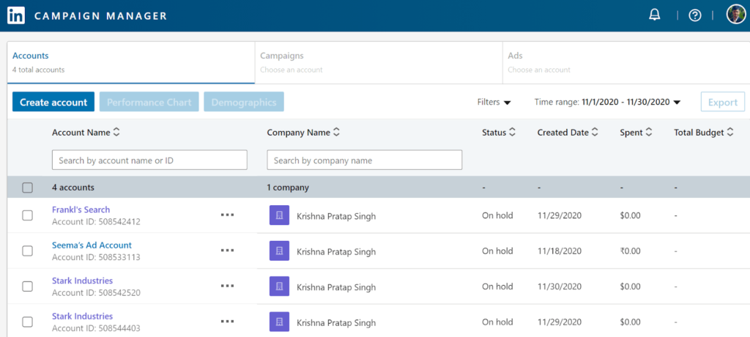The width and height of the screenshot is (750, 337).
Task: Sort by Status column arrows
Action: [x=512, y=133]
